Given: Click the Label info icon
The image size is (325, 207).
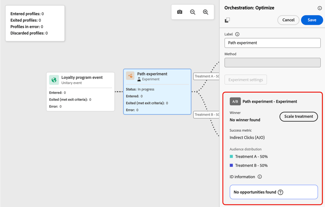Looking at the screenshot, I should [x=237, y=34].
